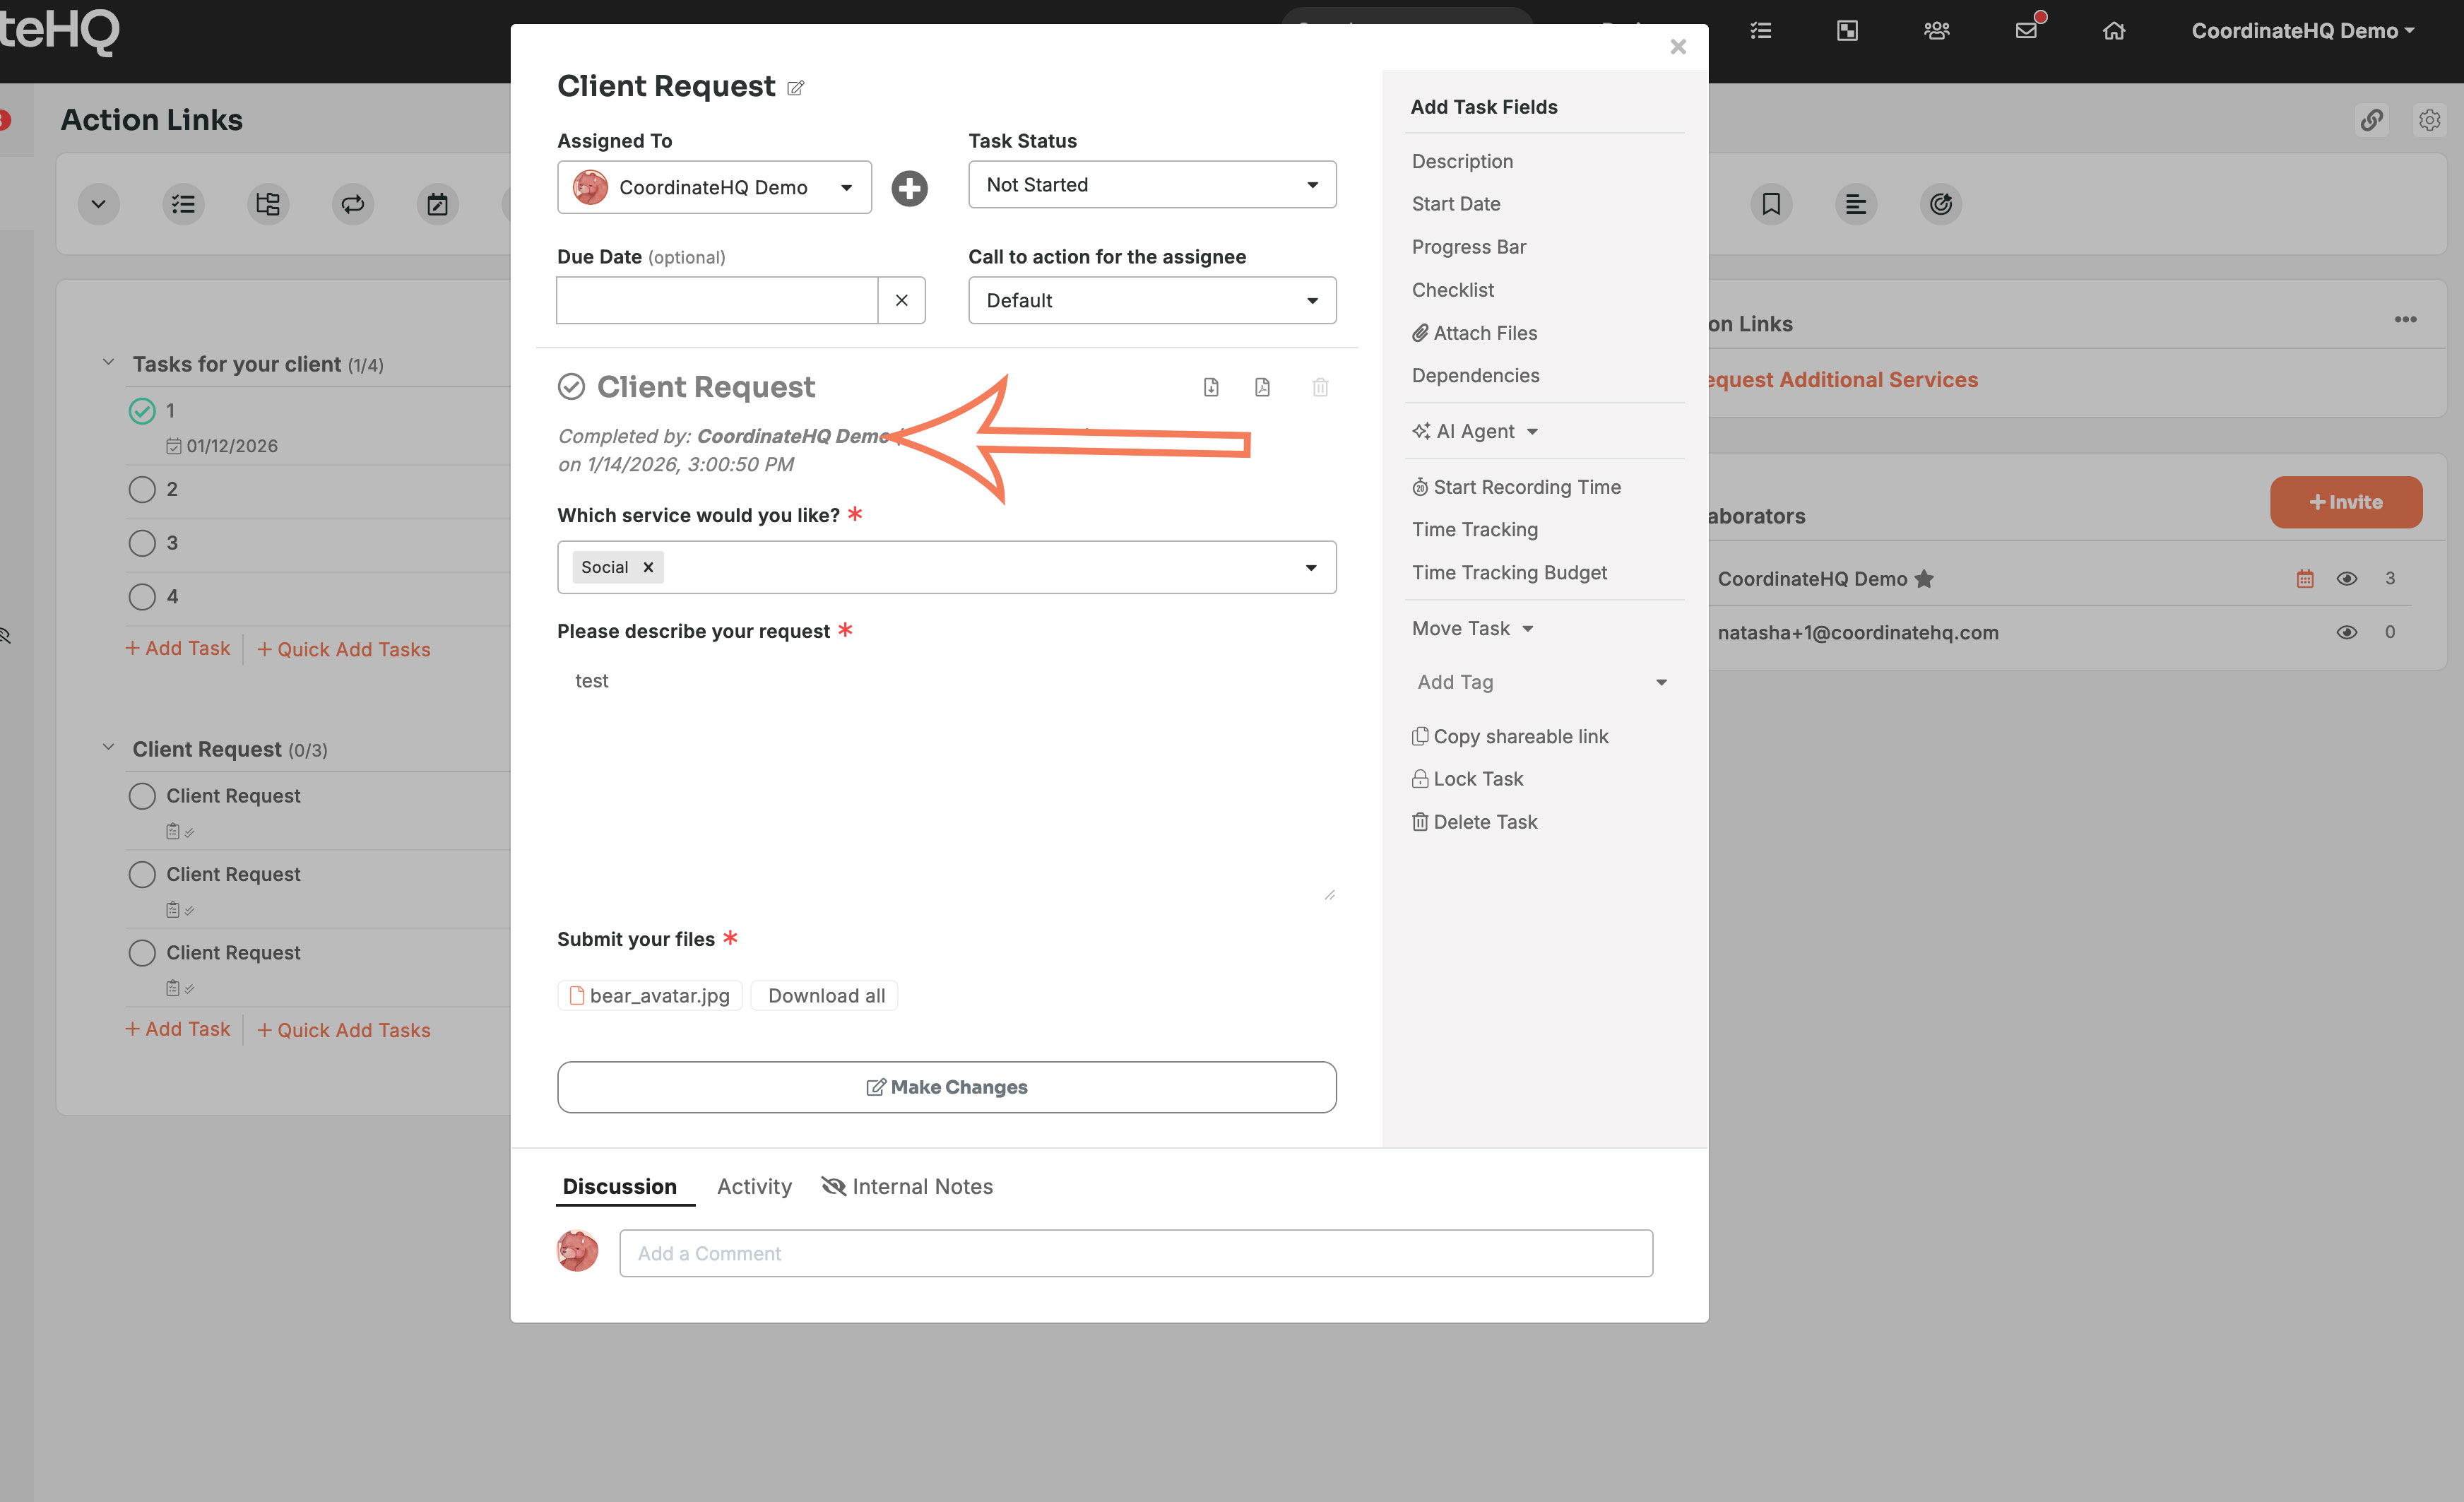Open settings gear on Action Links page
Viewport: 2464px width, 1502px height.
pyautogui.click(x=2429, y=120)
